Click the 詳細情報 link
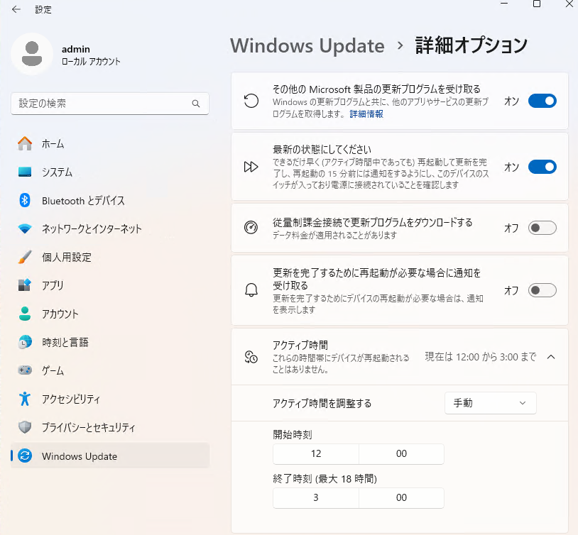 pyautogui.click(x=366, y=114)
